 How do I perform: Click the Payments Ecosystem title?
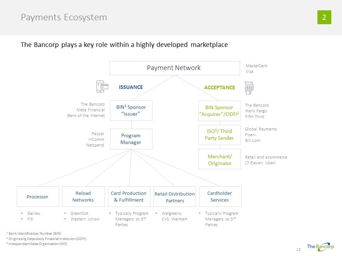64,17
